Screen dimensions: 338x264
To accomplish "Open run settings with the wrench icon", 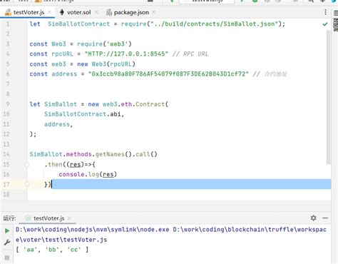I will tap(7, 243).
